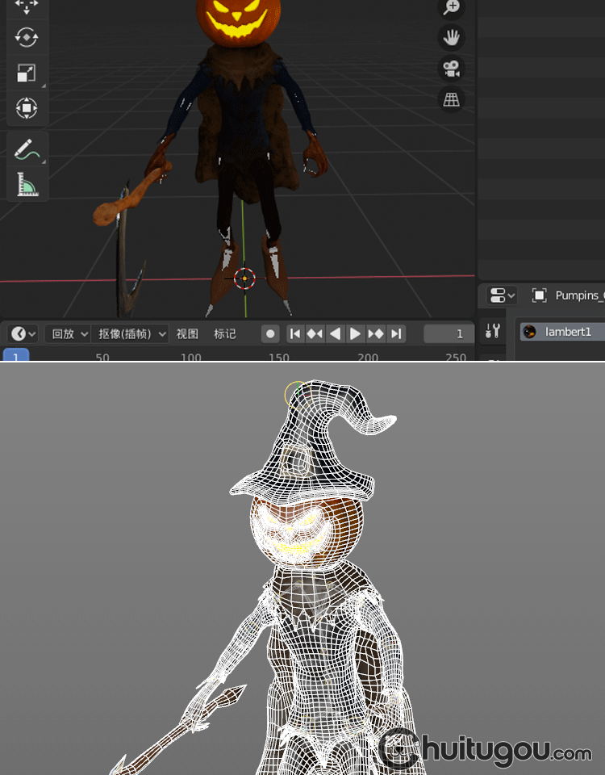This screenshot has width=605, height=775.
Task: Jump to the timeline end frame
Action: (395, 333)
